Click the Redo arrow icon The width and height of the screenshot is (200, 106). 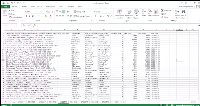pyautogui.click(x=18, y=3)
